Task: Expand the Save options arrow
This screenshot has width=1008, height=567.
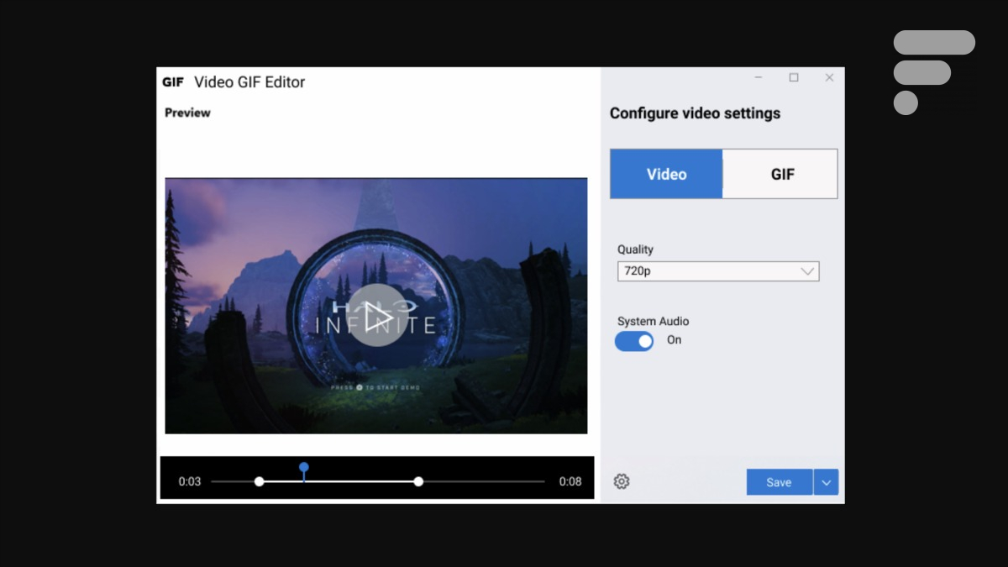Action: [827, 482]
